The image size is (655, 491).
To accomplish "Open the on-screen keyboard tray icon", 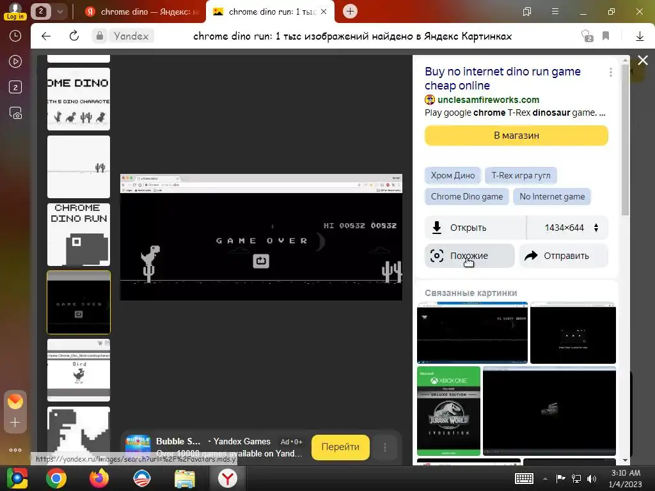I will [x=524, y=478].
